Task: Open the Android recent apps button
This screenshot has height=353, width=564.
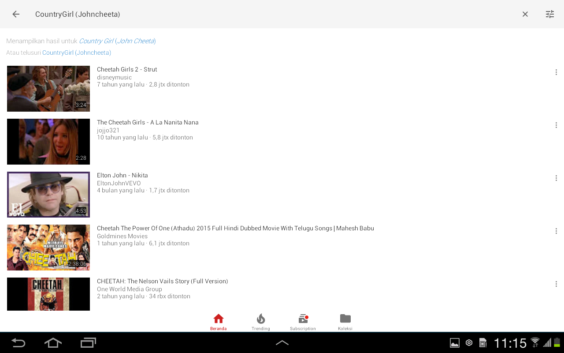Action: click(88, 343)
